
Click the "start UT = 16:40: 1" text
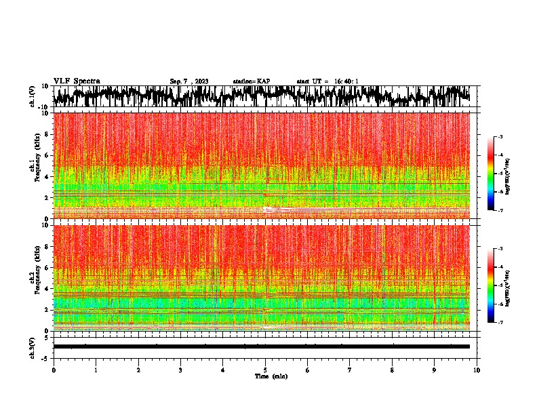coord(327,81)
